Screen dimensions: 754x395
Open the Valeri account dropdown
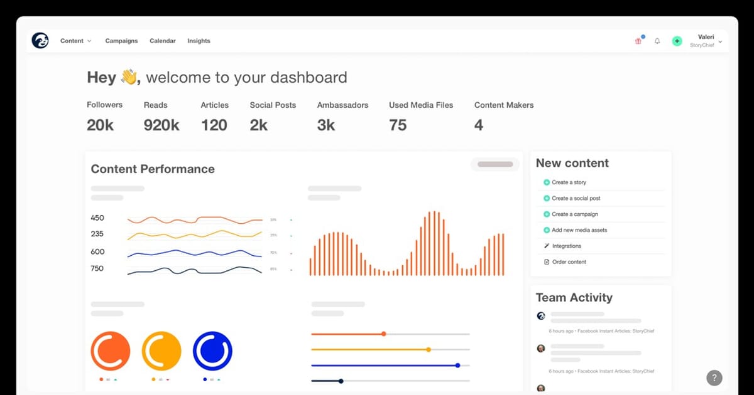[x=706, y=41]
